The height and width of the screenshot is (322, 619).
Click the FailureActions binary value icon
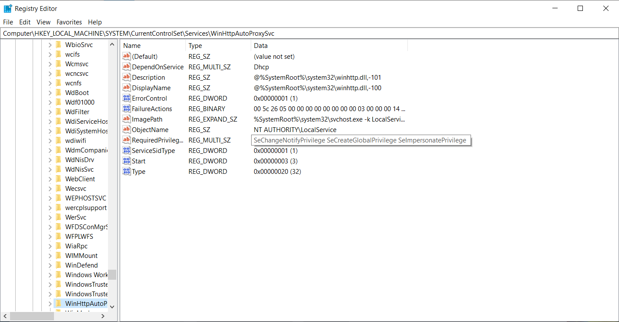127,108
